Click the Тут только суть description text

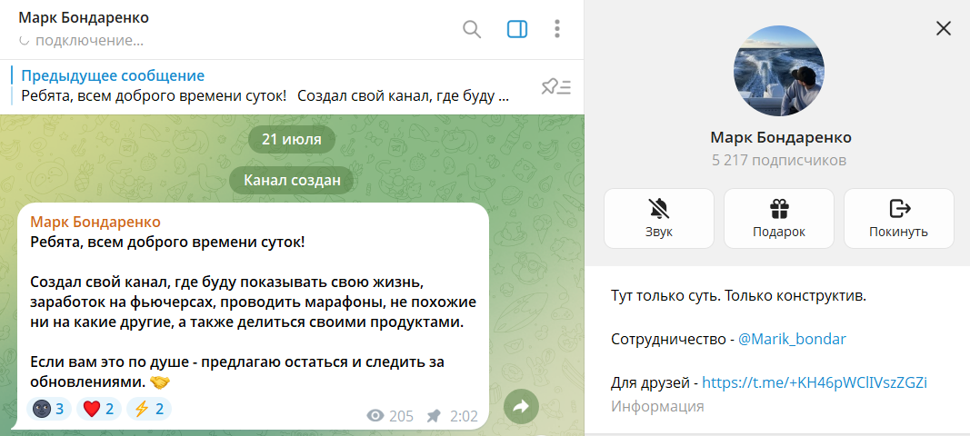pos(738,295)
